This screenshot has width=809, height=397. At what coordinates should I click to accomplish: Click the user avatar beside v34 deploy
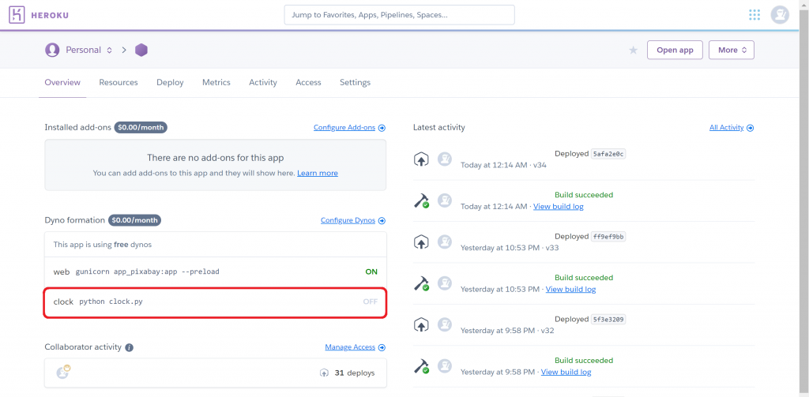[445, 159]
